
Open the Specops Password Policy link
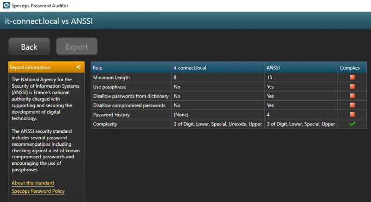coord(38,191)
